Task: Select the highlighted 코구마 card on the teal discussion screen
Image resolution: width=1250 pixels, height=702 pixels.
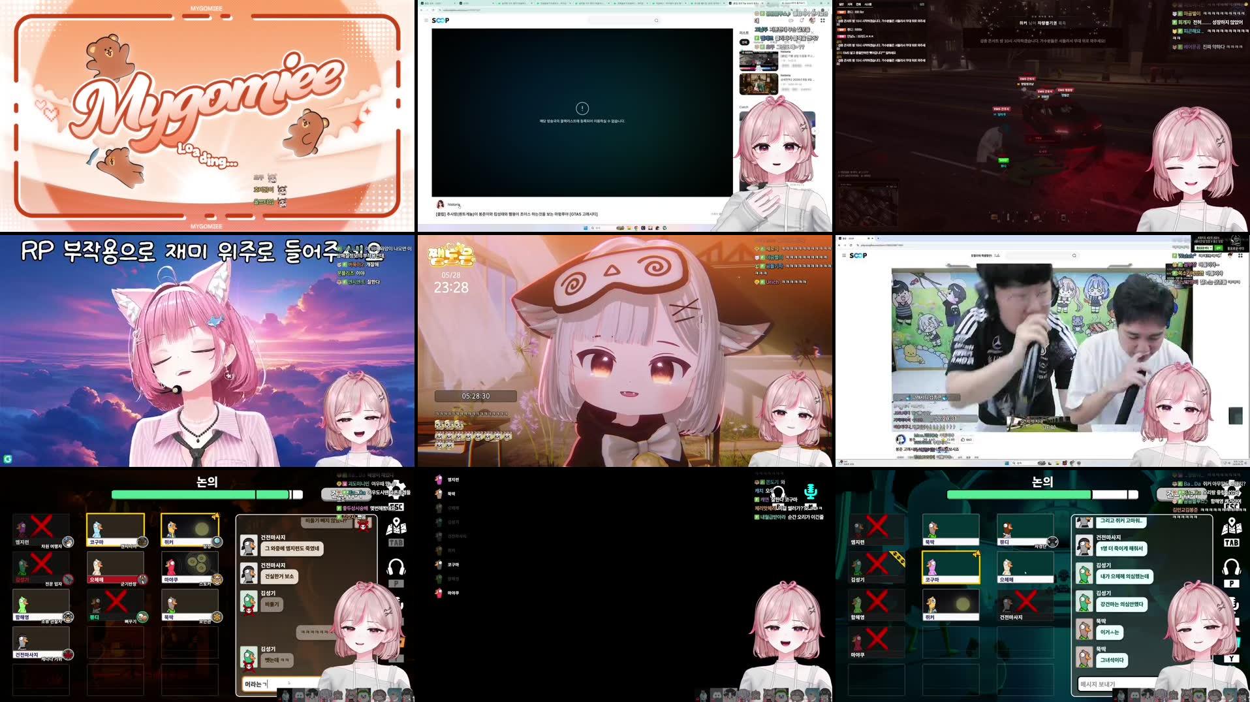Action: (x=950, y=567)
